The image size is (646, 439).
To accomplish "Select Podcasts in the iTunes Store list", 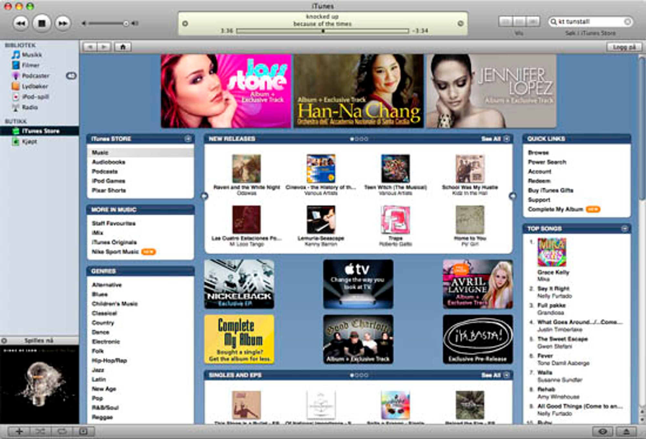I will 105,171.
